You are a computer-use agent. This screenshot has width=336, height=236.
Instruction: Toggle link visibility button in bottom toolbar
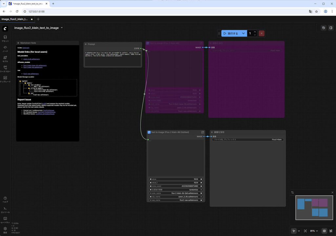331,231
